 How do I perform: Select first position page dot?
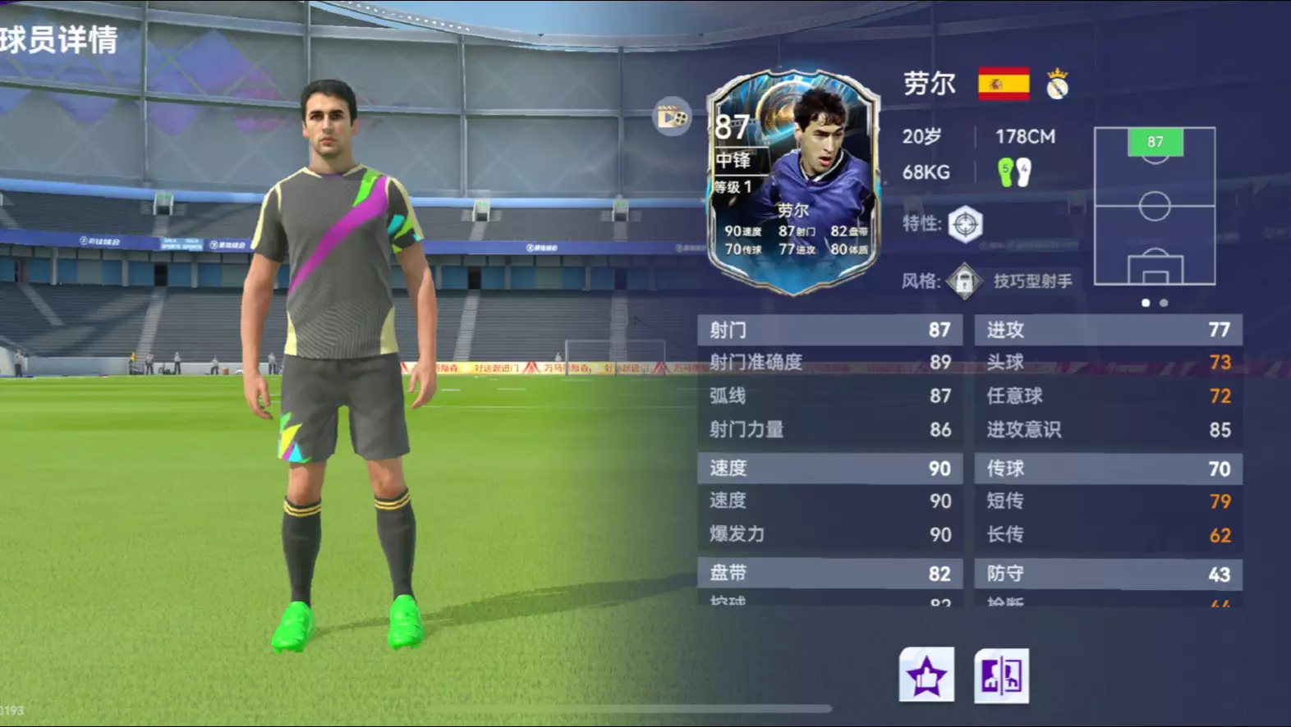click(x=1146, y=303)
